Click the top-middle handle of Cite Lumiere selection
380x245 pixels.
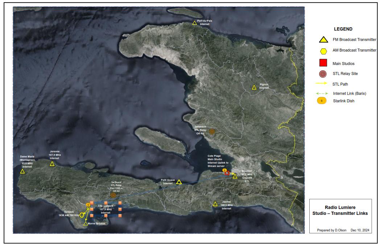tap(106, 203)
